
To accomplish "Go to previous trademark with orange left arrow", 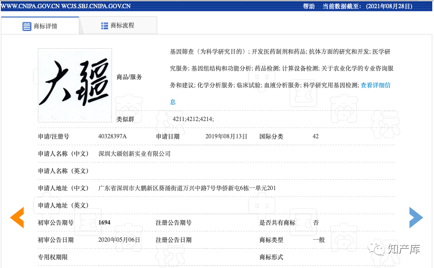I will (x=17, y=218).
